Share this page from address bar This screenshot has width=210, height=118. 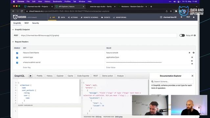point(167,11)
